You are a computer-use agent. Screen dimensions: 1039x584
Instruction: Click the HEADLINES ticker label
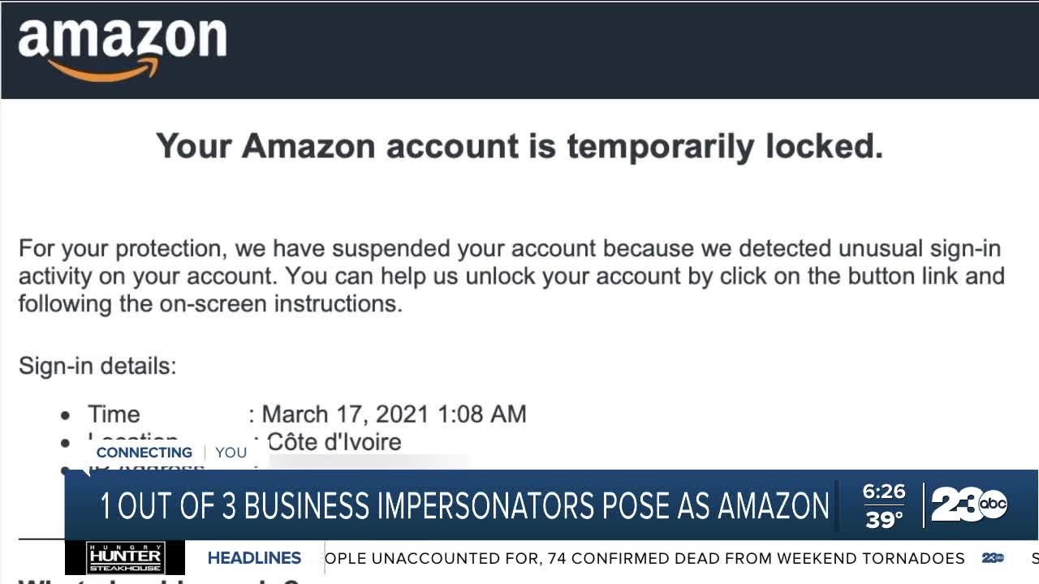(254, 558)
